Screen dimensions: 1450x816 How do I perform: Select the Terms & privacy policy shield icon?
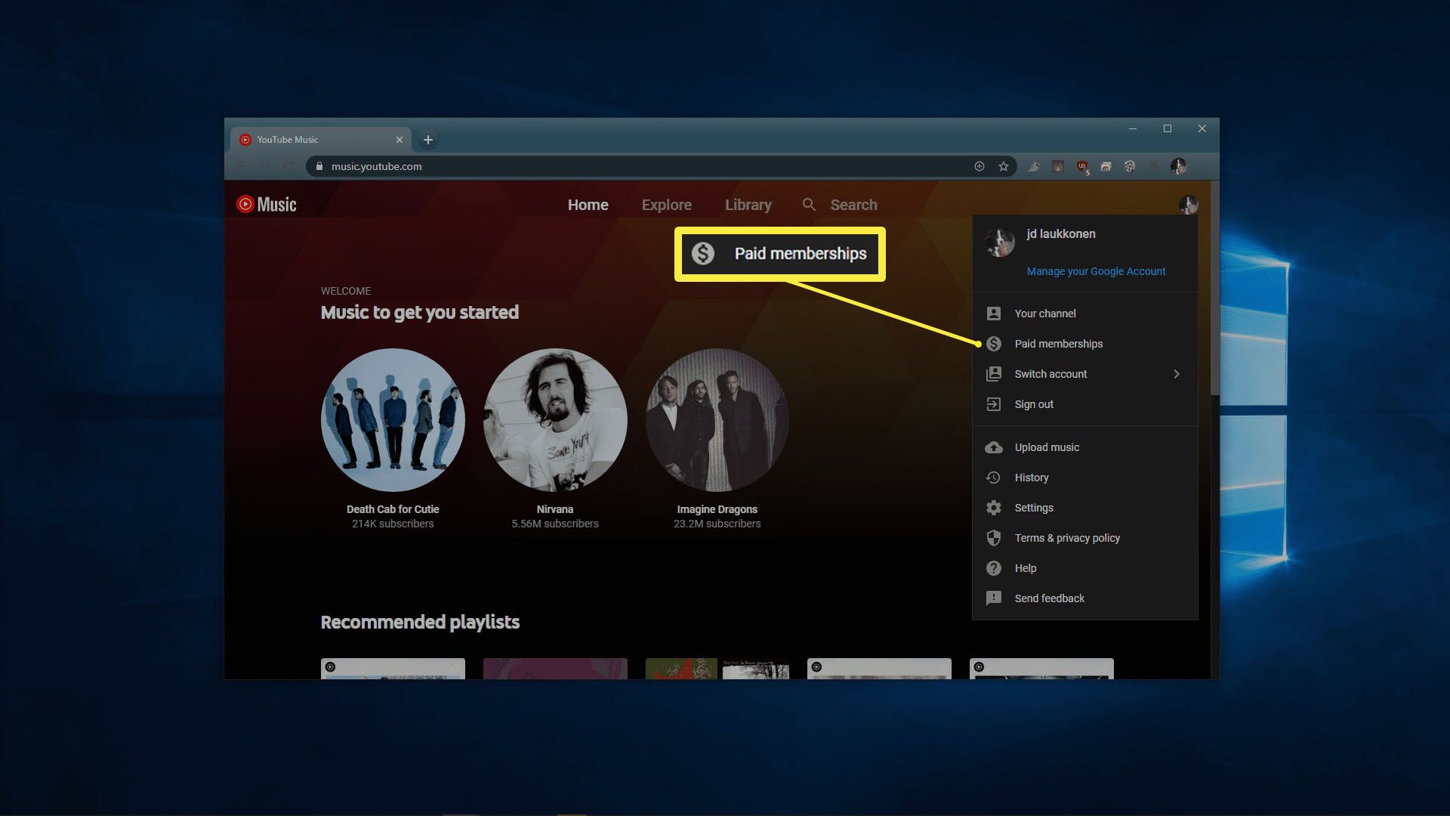click(x=993, y=537)
